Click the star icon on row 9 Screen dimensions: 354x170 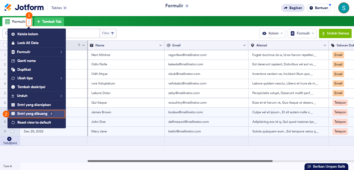point(12,131)
